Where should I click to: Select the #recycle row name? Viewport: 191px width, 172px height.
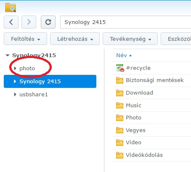click(138, 68)
